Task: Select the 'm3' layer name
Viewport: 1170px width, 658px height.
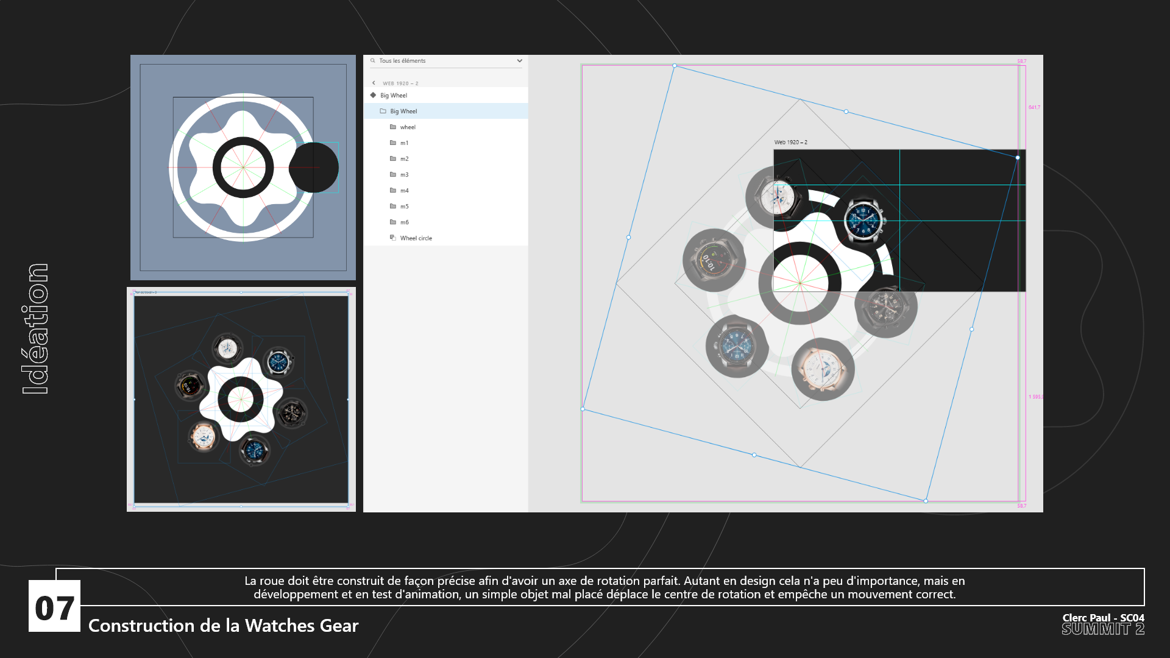Action: click(404, 175)
